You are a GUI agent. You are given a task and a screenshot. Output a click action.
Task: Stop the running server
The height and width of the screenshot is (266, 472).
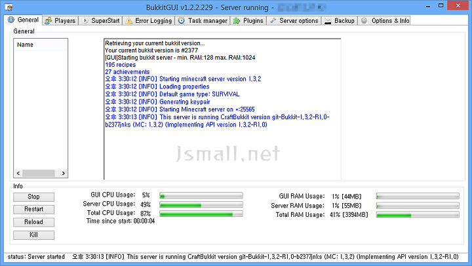coord(33,197)
